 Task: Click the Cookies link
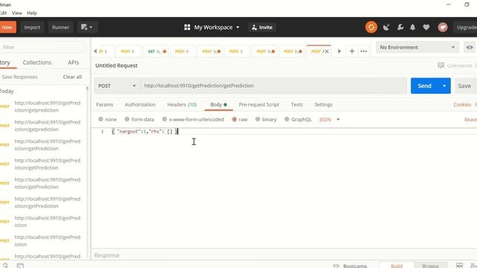(x=462, y=104)
